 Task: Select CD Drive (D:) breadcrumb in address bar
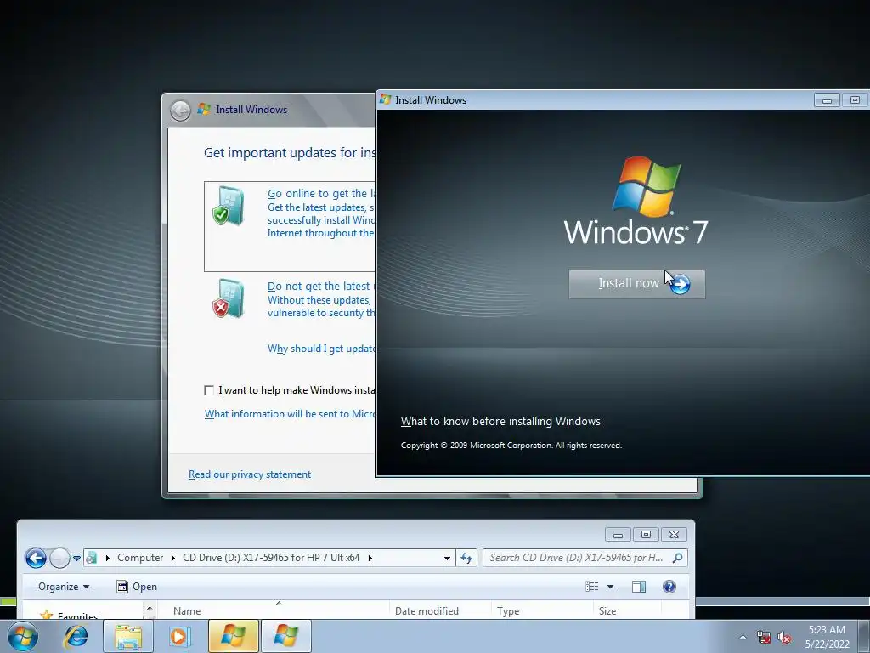coord(271,558)
